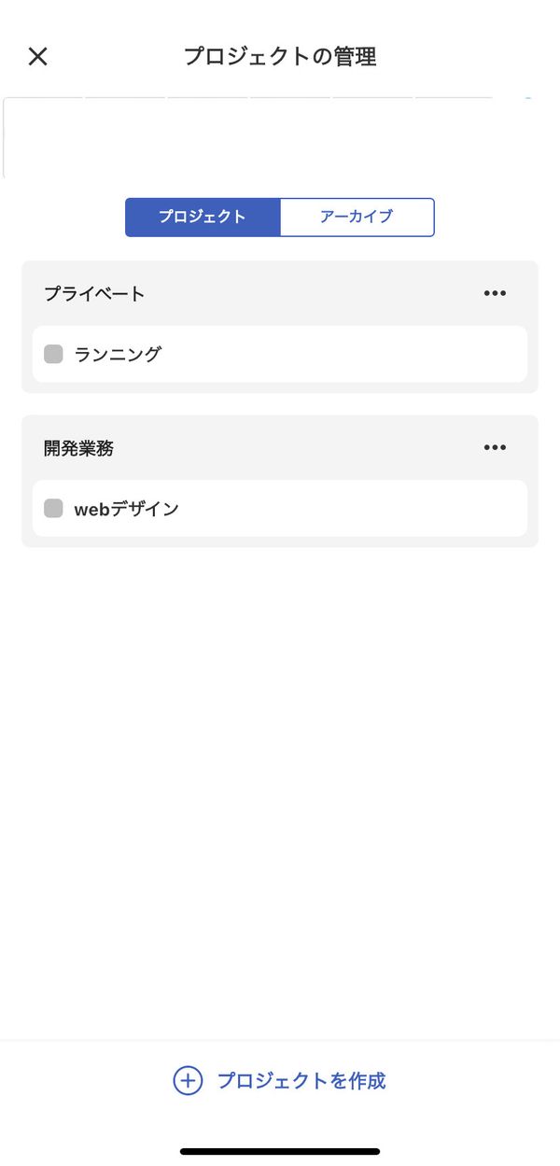Tap the circled plus icon at bottom

point(188,1080)
